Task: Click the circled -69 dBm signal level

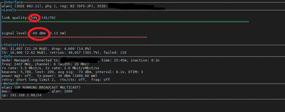Action: 38,33
